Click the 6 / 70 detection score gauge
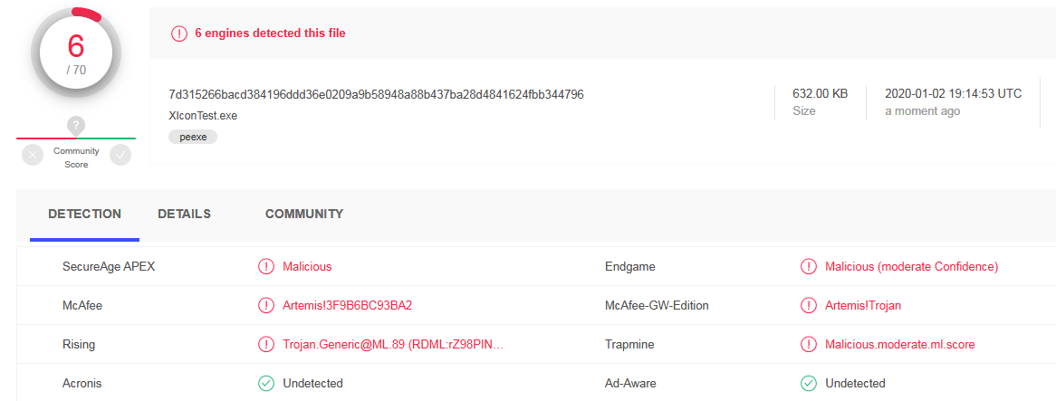Viewport: 1056px width, 401px height. click(76, 54)
